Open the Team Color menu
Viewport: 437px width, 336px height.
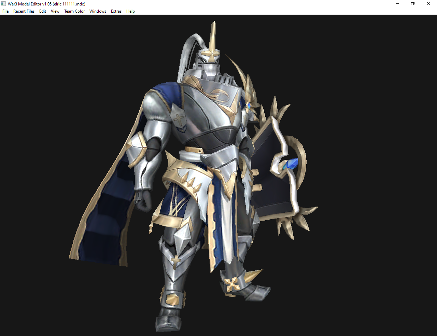[74, 11]
